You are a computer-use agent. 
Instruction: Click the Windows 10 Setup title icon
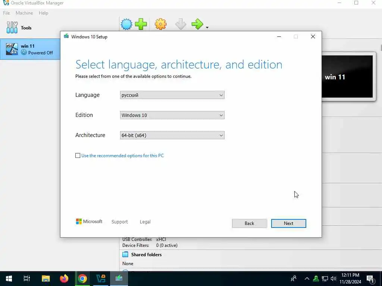click(66, 36)
